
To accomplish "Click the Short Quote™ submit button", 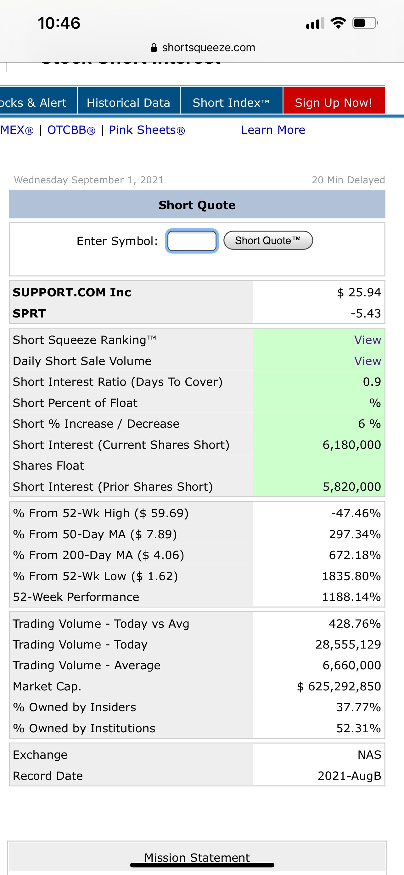I will click(x=268, y=241).
